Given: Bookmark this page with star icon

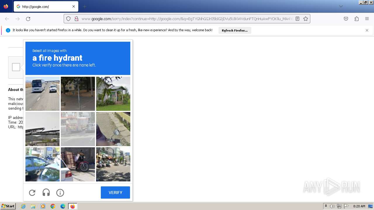Looking at the screenshot, I should point(306,19).
